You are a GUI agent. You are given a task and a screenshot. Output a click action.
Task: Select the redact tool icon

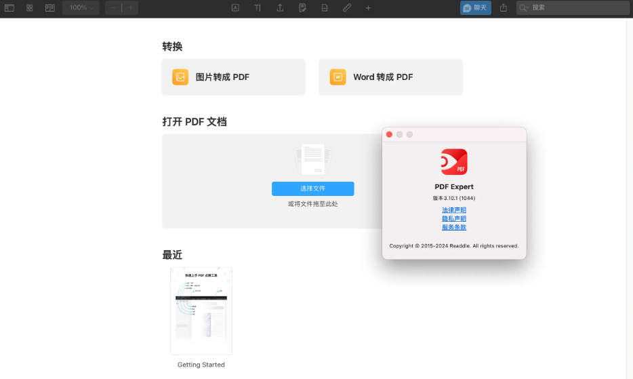(x=325, y=7)
